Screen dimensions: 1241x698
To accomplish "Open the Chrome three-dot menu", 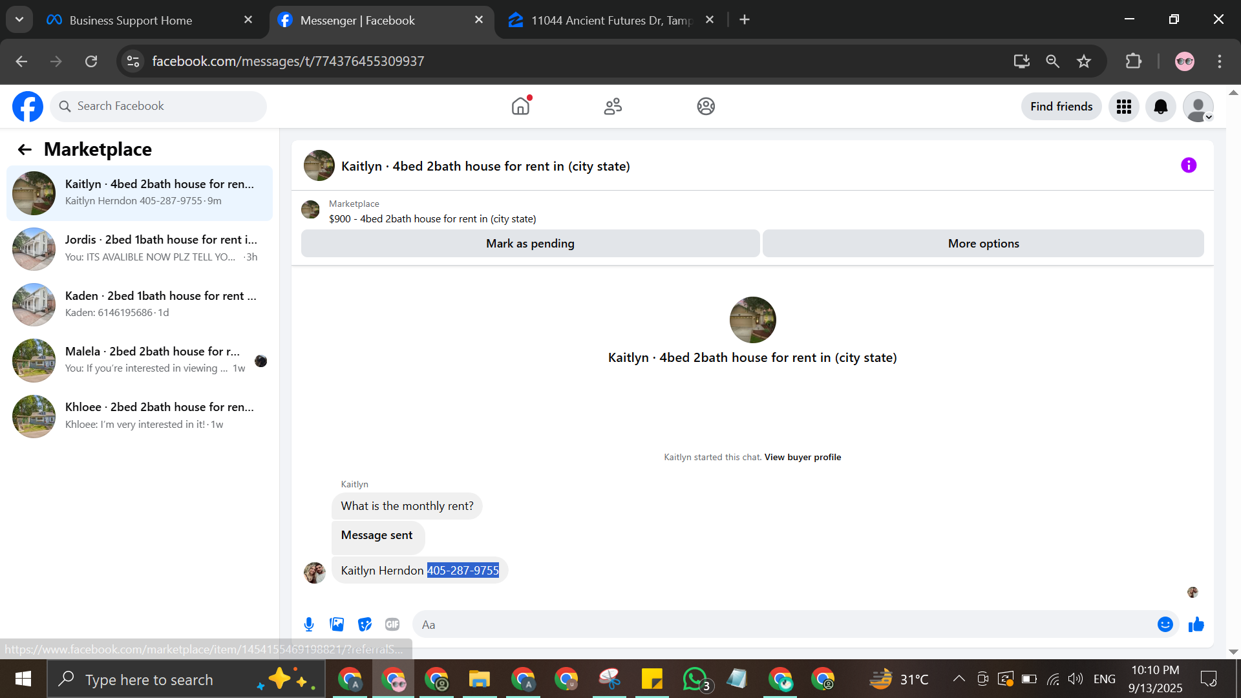I will click(x=1220, y=61).
